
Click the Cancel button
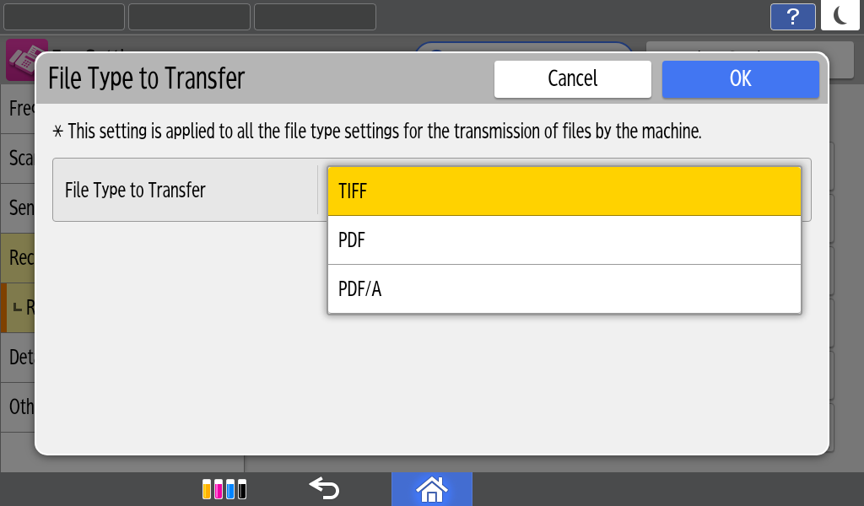[572, 78]
